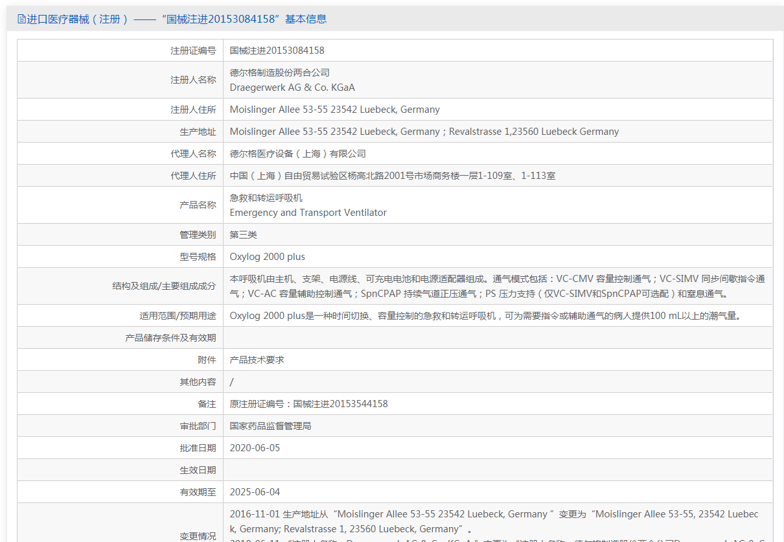The width and height of the screenshot is (784, 542).
Task: Click the text Emergency and Transport Ventilator
Action: pyautogui.click(x=308, y=213)
